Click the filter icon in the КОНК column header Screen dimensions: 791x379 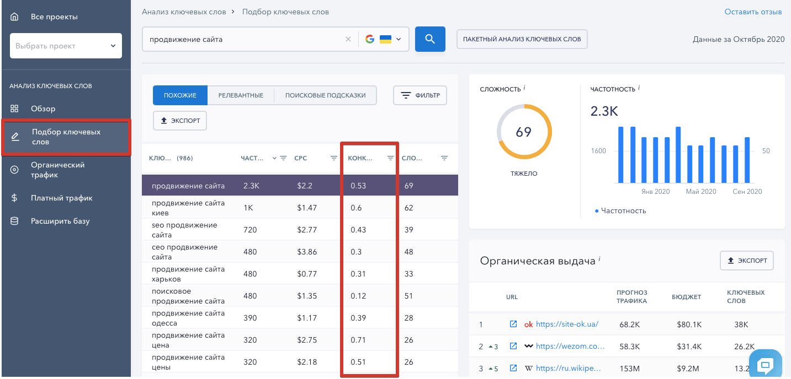pyautogui.click(x=390, y=158)
